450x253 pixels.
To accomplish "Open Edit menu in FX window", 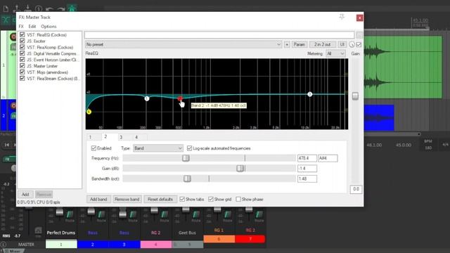I will tap(32, 27).
